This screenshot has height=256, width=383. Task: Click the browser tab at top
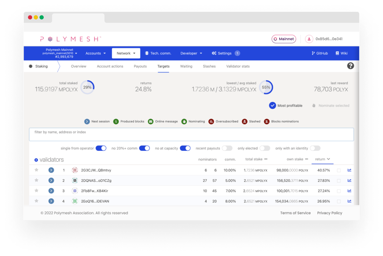(x=78, y=18)
